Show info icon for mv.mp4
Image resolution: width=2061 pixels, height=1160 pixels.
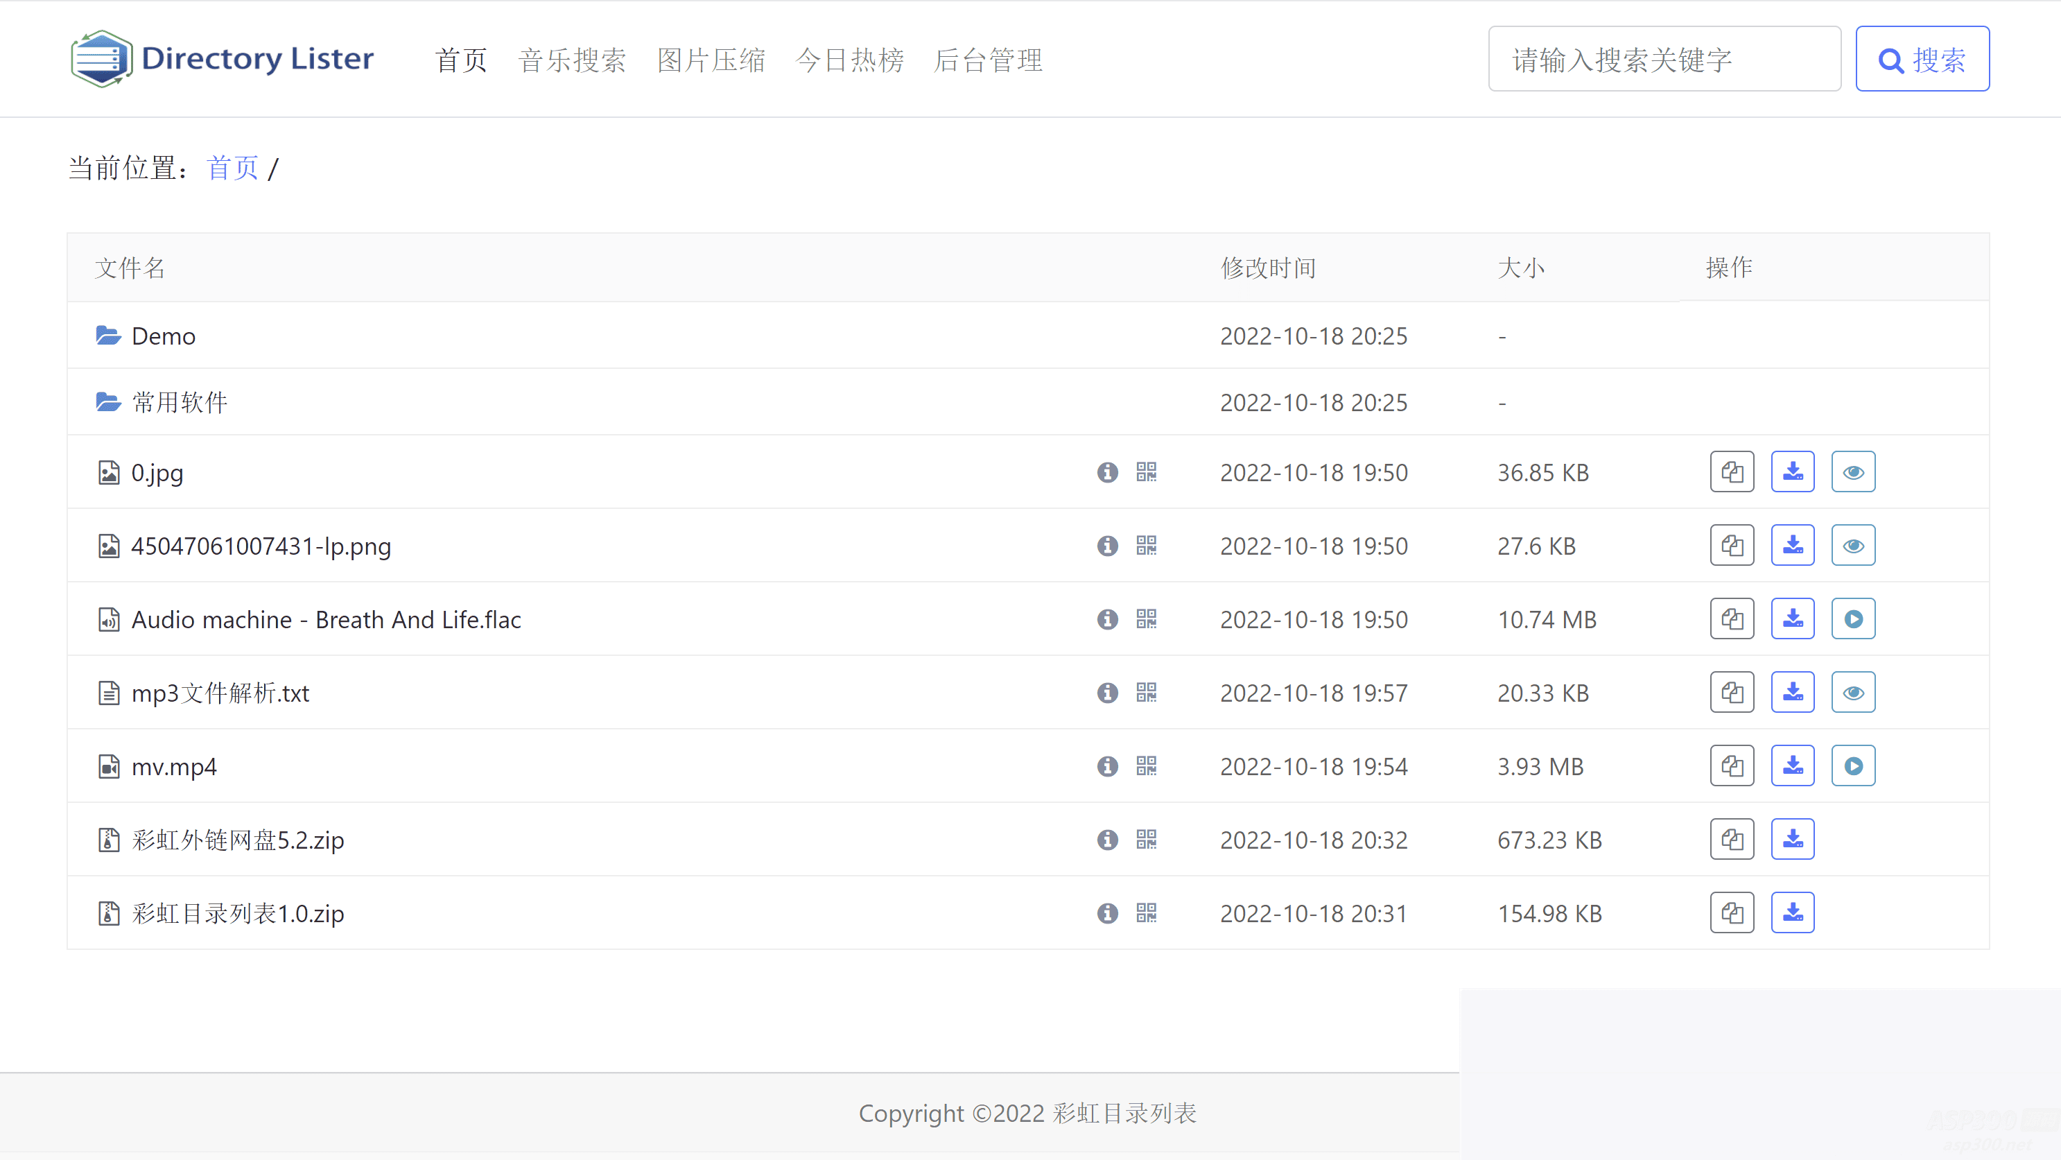pyautogui.click(x=1107, y=766)
